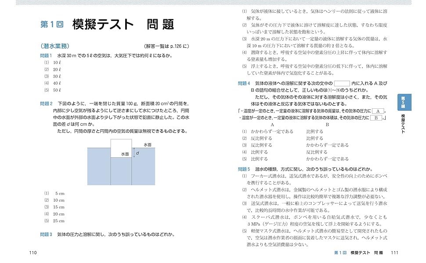This screenshot has width=426, height=263.
Task: Click the column header 'B' above the options
Action: 327,125
